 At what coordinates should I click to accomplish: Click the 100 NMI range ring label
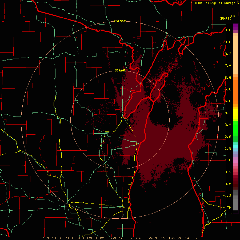tap(120, 21)
